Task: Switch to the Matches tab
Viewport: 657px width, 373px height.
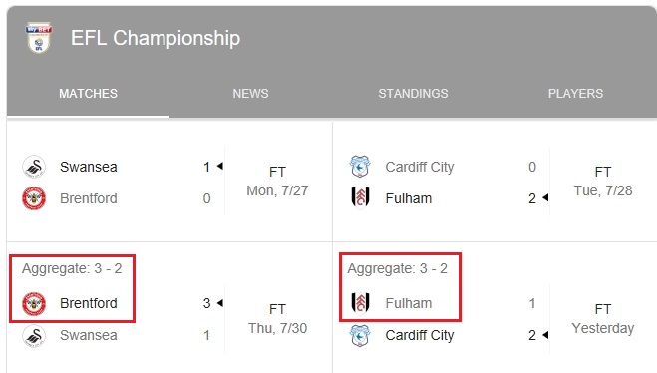Action: 88,94
